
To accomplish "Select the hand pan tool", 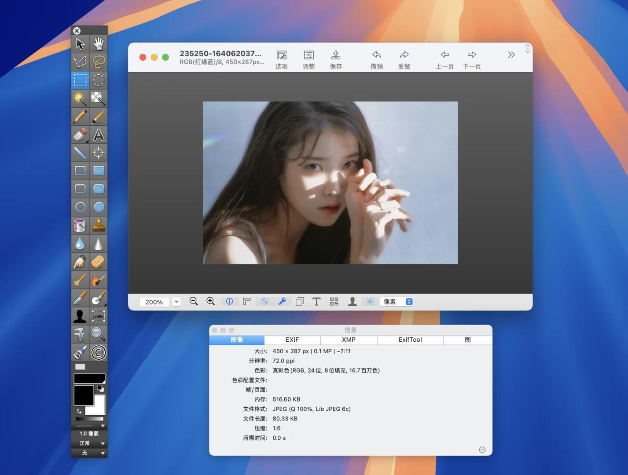I will click(99, 44).
